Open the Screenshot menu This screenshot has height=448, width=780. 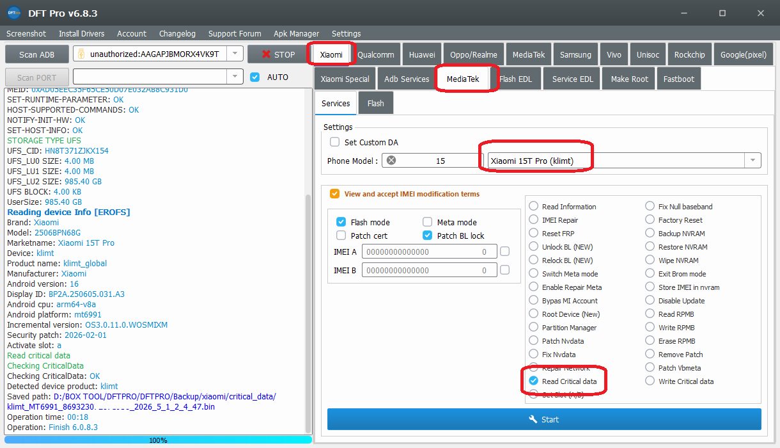(26, 33)
